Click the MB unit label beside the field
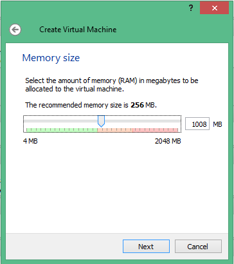The width and height of the screenshot is (234, 264). (x=217, y=124)
